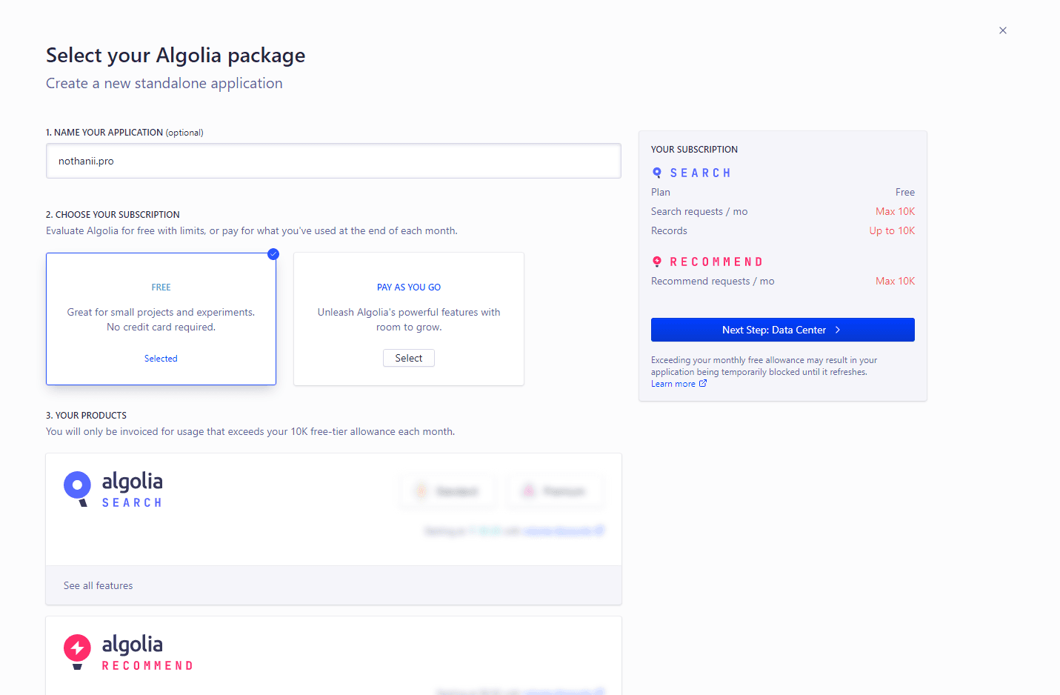
Task: Edit the application name field
Action: pyautogui.click(x=333, y=161)
